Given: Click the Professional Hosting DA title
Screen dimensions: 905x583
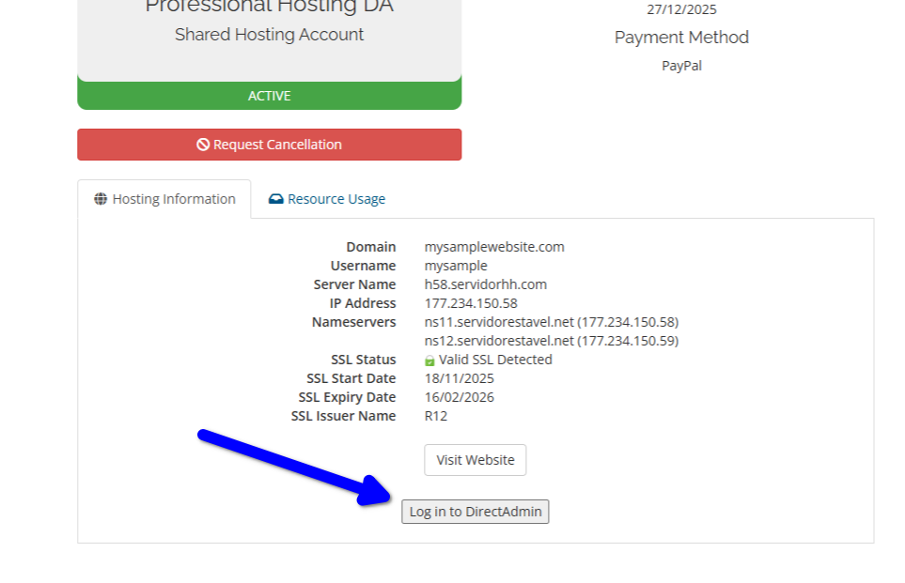Looking at the screenshot, I should (x=269, y=8).
